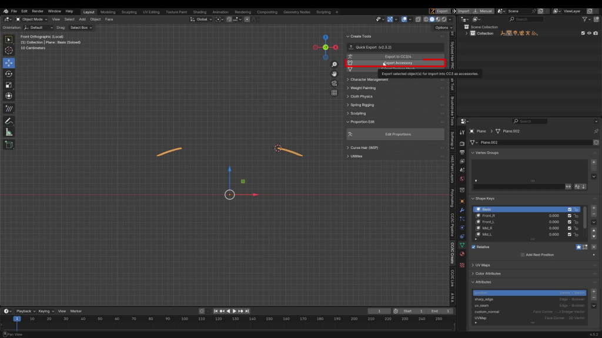Viewport: 602px width, 338px height.
Task: Click the Edit Proportions button
Action: [397, 134]
